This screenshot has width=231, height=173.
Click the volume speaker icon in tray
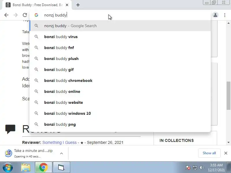[202, 168]
